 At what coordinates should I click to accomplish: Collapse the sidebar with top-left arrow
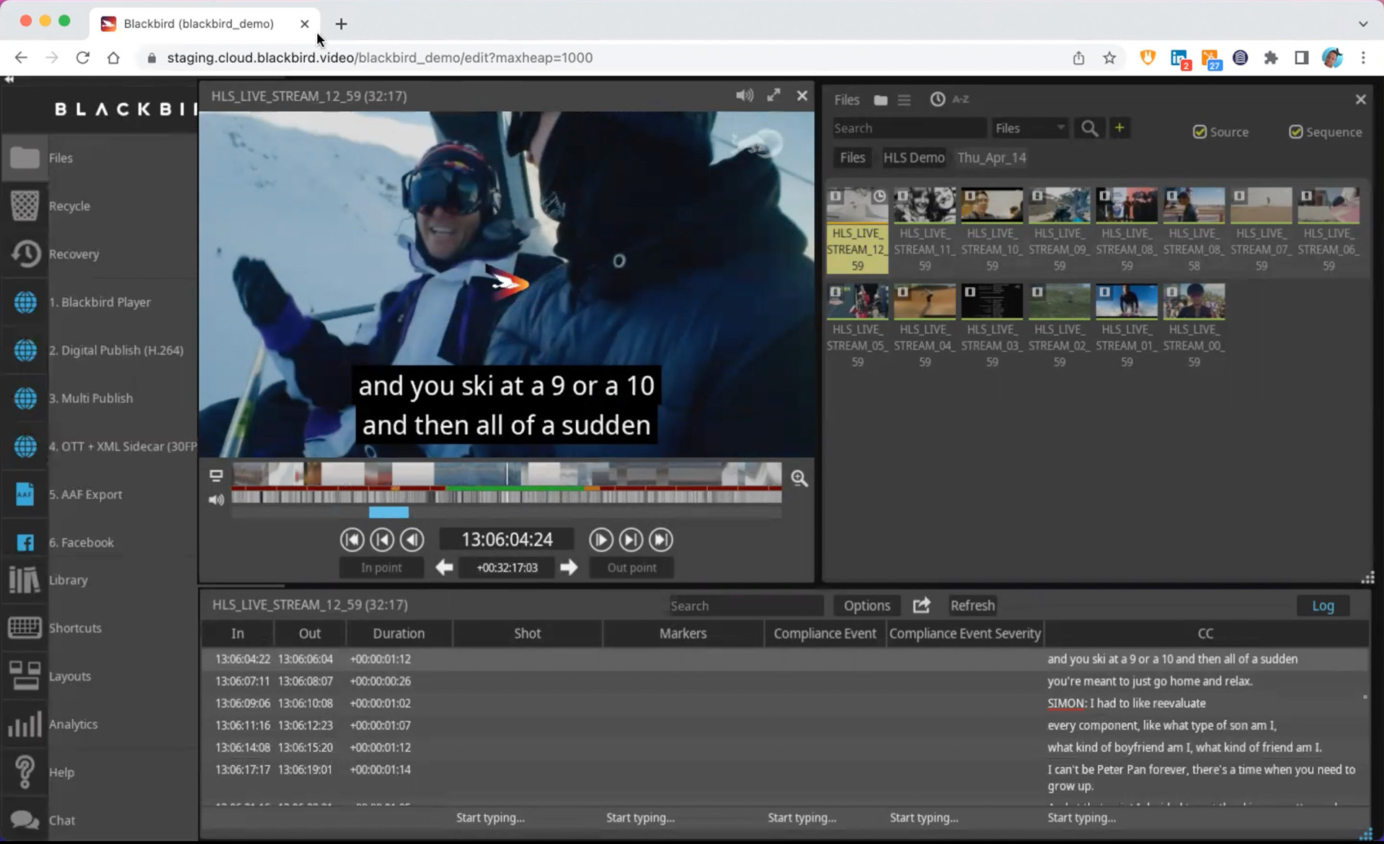click(x=9, y=79)
